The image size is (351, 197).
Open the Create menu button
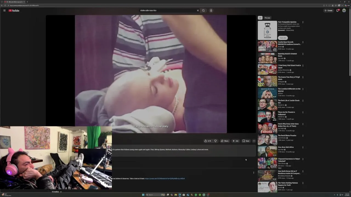click(328, 10)
